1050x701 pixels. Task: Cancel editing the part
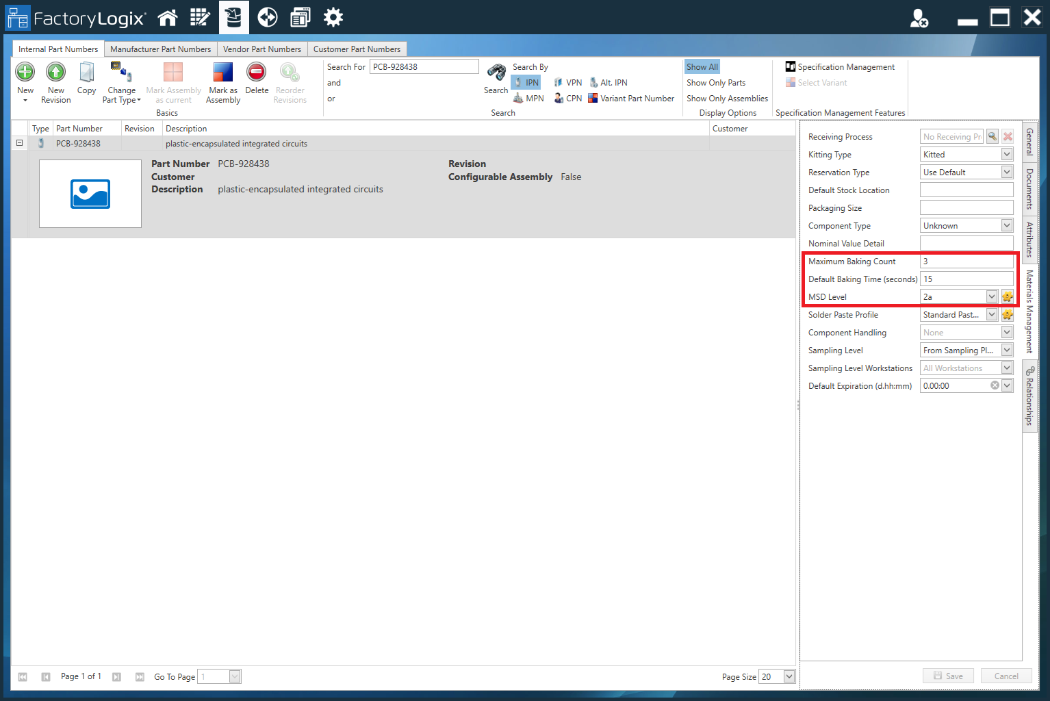[1006, 676]
